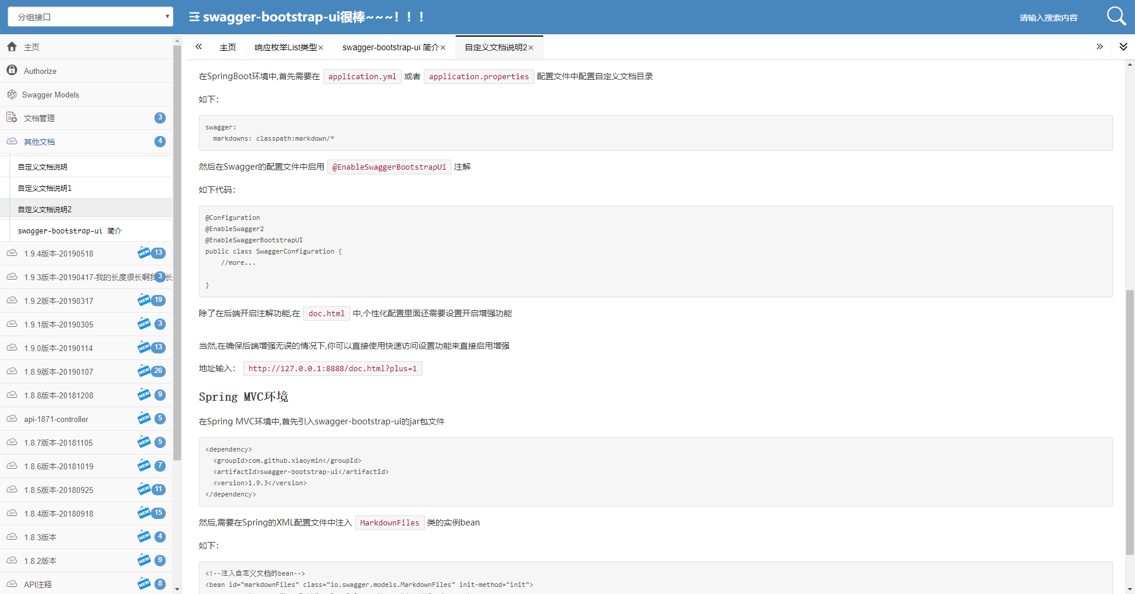Image resolution: width=1135 pixels, height=594 pixels.
Task: Switch to swagger-bootstrap-ui 简介 tab
Action: (x=391, y=47)
